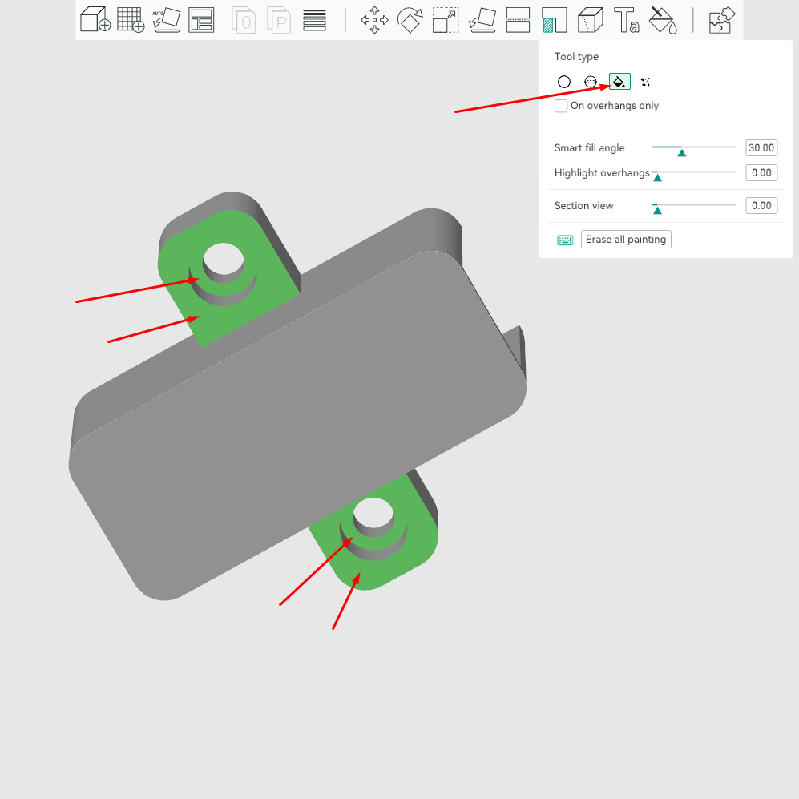Select the Sphere brush tool type
Screen dimensions: 799x799
[590, 82]
